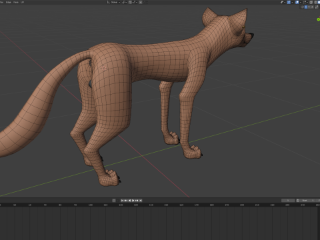Toggle proportional editing

point(141,2)
